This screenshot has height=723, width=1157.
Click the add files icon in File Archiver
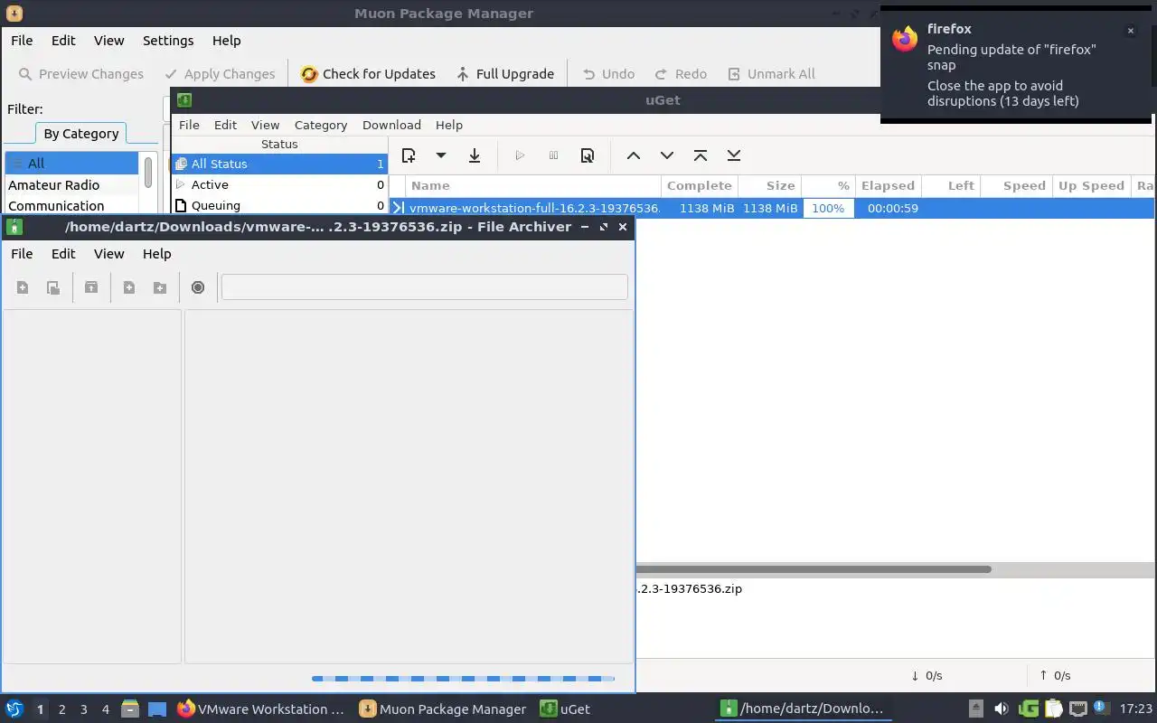[x=129, y=287]
